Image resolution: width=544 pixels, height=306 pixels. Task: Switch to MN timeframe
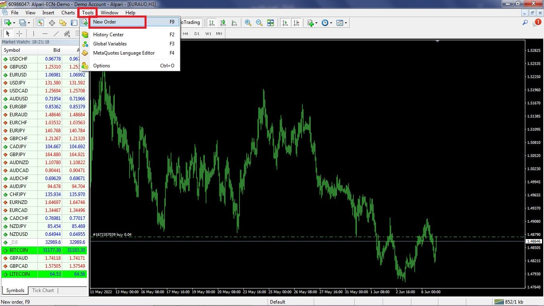[219, 34]
